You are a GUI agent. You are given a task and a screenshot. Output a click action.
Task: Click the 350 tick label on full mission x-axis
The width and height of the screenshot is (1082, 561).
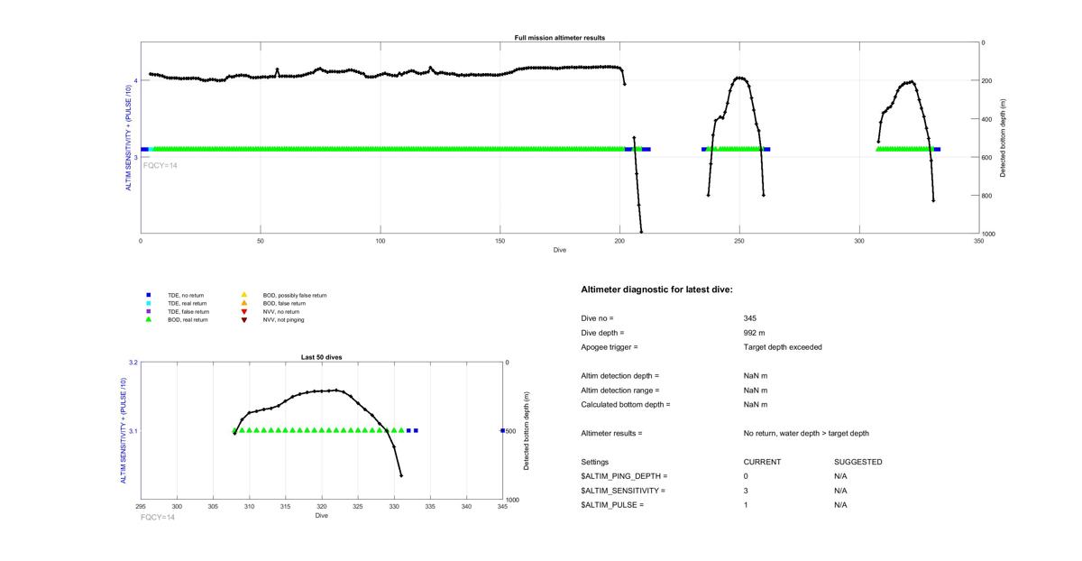[978, 242]
